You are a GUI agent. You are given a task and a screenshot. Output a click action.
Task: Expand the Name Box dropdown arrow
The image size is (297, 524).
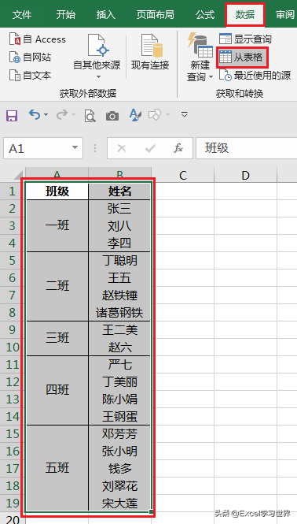[x=75, y=147]
